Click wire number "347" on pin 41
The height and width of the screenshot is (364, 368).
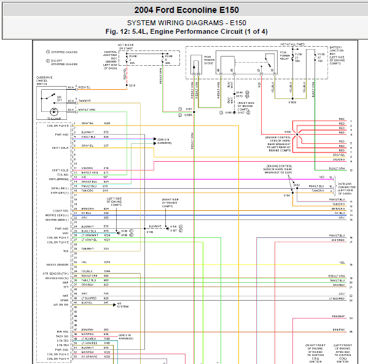(106, 303)
